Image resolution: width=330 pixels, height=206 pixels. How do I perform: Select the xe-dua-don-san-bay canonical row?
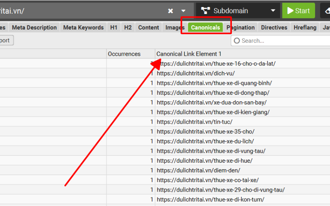coord(212,102)
